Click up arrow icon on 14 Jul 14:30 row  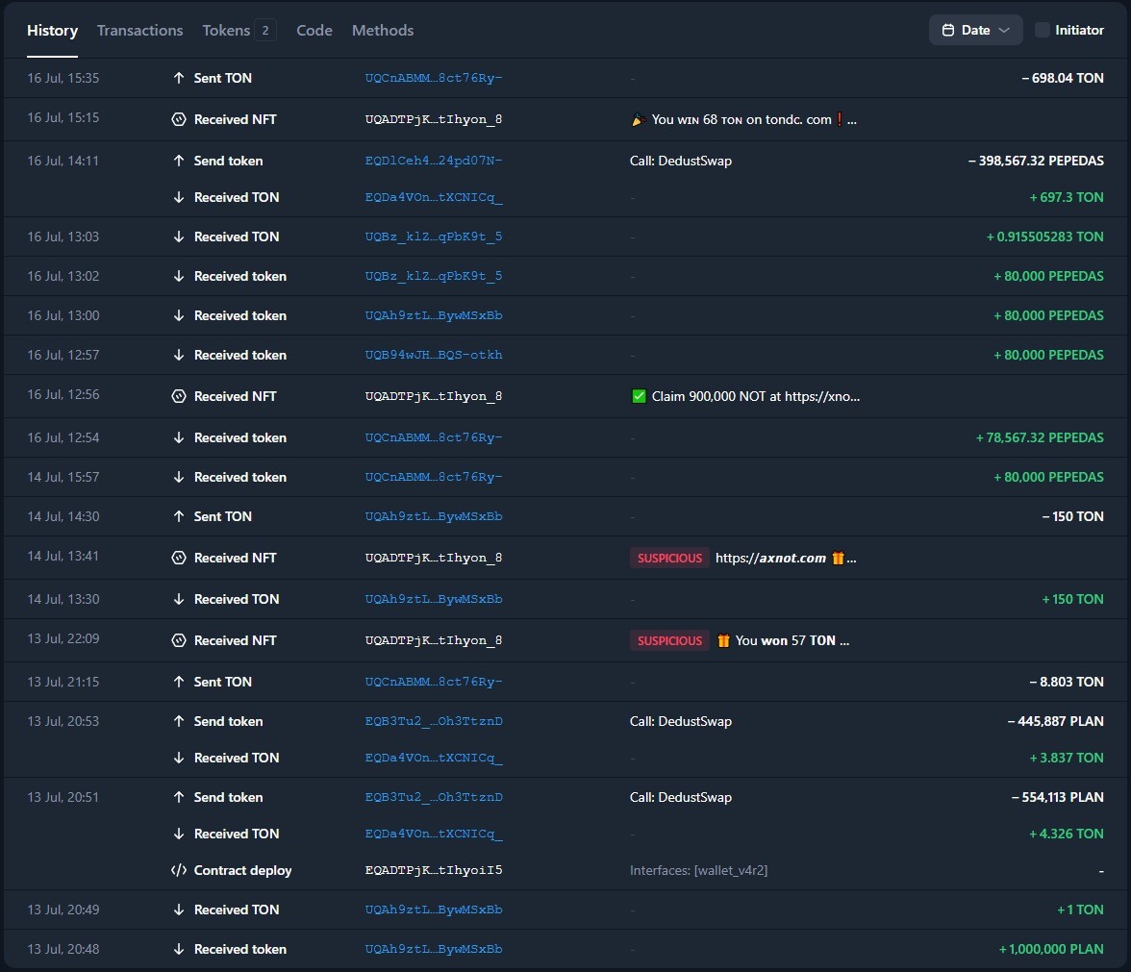179,516
